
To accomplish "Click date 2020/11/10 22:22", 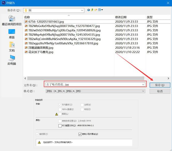I will pyautogui.click(x=127, y=52).
